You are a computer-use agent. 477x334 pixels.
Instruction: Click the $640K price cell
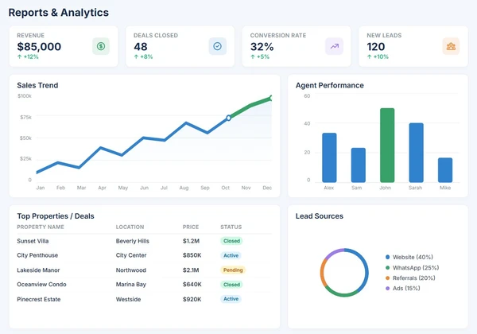tap(192, 285)
